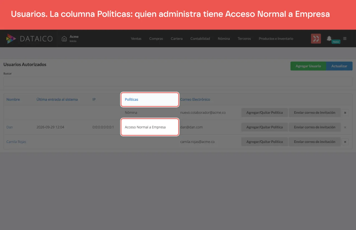Screen dimensions: 356x230
Task: Click the email dan@dan.com
Action: point(191,127)
